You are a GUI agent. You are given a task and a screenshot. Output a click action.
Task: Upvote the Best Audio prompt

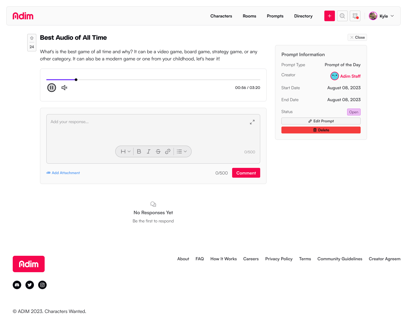(32, 38)
